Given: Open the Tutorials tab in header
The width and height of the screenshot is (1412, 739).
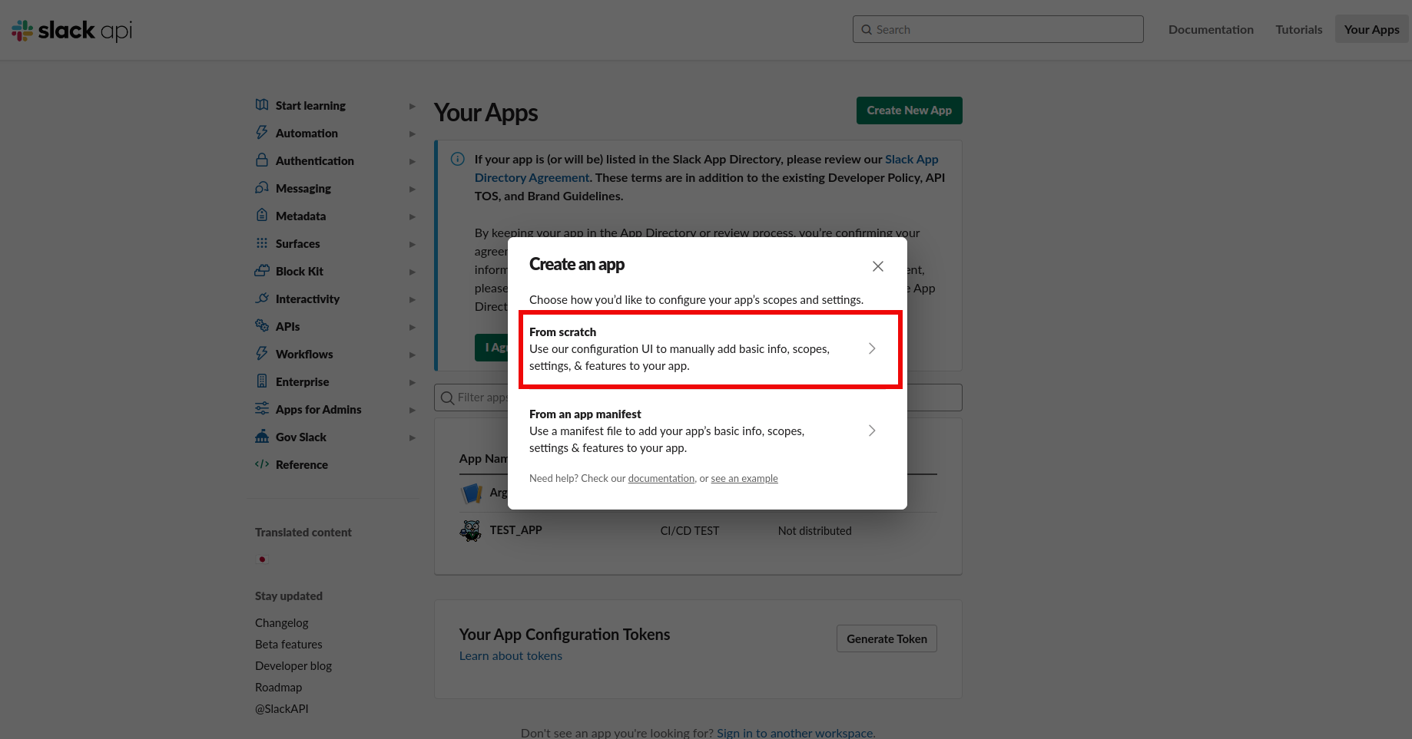Looking at the screenshot, I should 1299,29.
